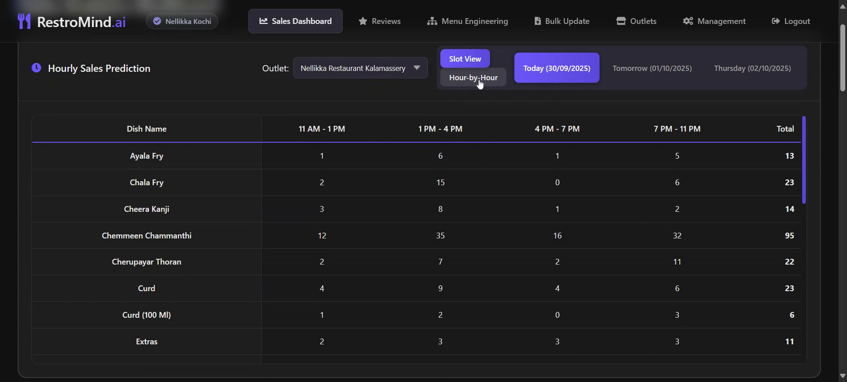Click the checkmark badge icon beside Nellikka Kochi
The width and height of the screenshot is (847, 382).
click(157, 21)
